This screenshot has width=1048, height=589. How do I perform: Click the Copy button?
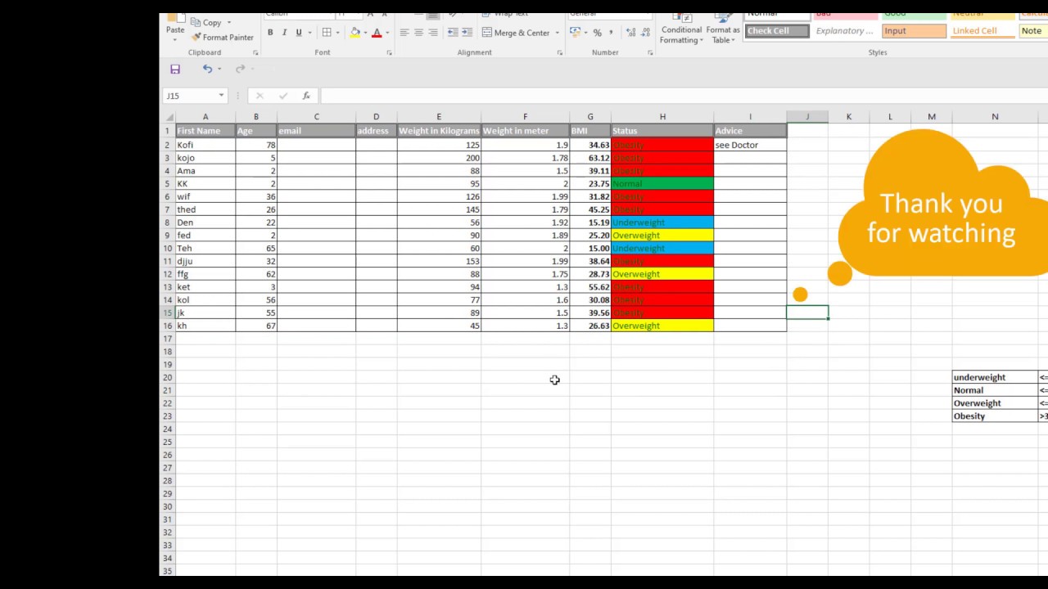[206, 22]
